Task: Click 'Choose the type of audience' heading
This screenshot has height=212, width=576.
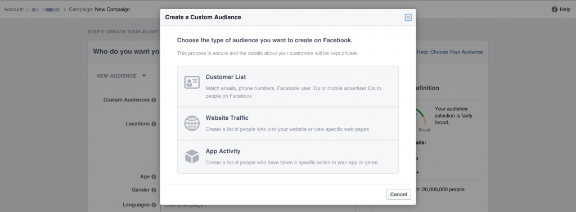Action: (x=265, y=40)
